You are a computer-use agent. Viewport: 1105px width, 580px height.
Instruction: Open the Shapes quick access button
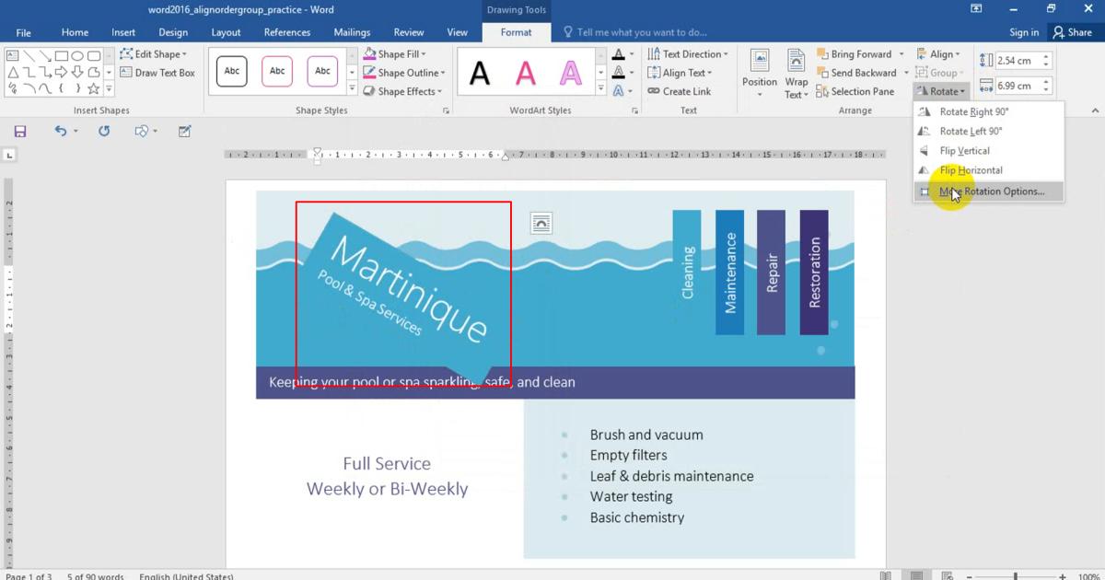pos(142,132)
